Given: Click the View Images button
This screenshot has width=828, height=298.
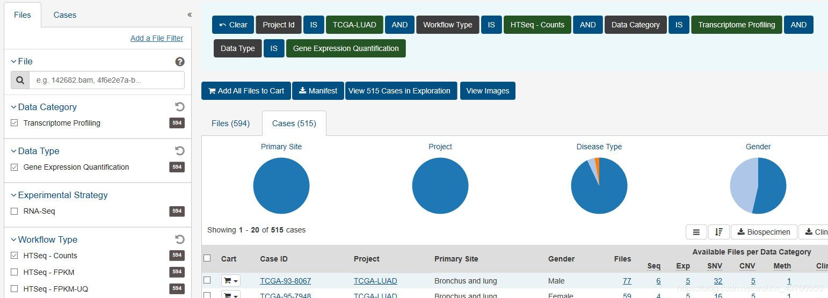Looking at the screenshot, I should click(x=488, y=91).
